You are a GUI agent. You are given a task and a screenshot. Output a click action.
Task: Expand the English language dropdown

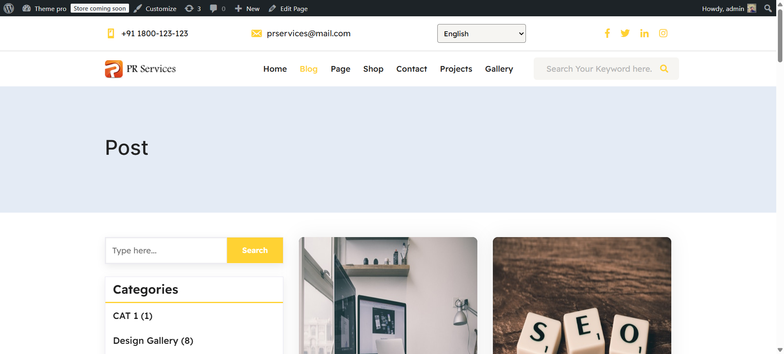(x=481, y=33)
